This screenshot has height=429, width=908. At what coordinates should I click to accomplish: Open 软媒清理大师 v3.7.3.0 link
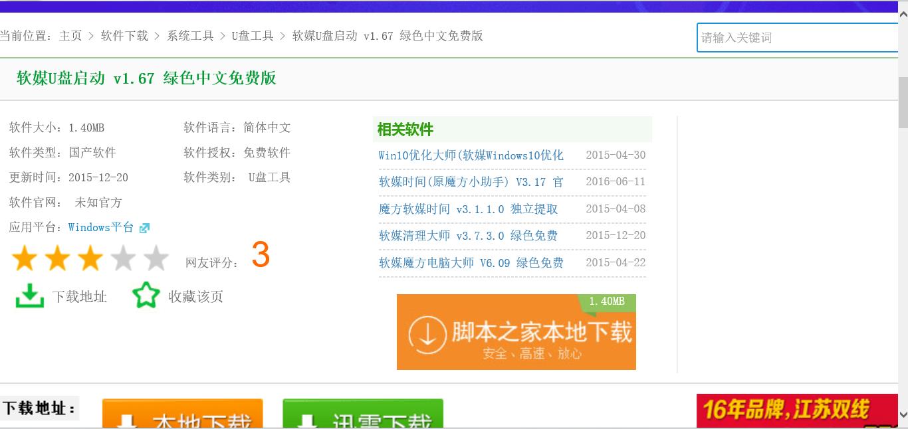point(469,236)
